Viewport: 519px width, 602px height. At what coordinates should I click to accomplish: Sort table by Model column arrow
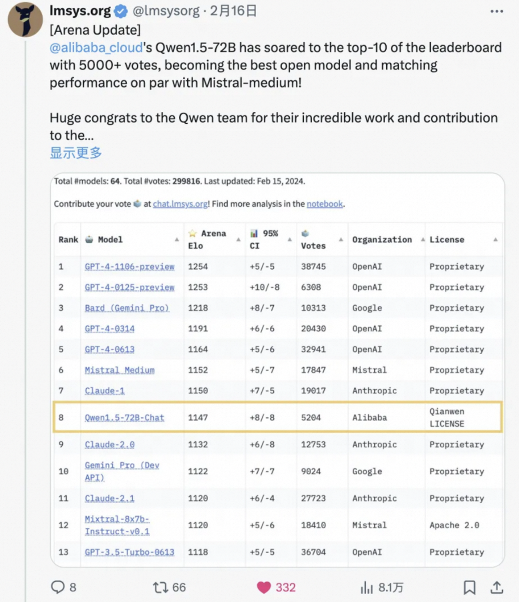click(x=177, y=240)
